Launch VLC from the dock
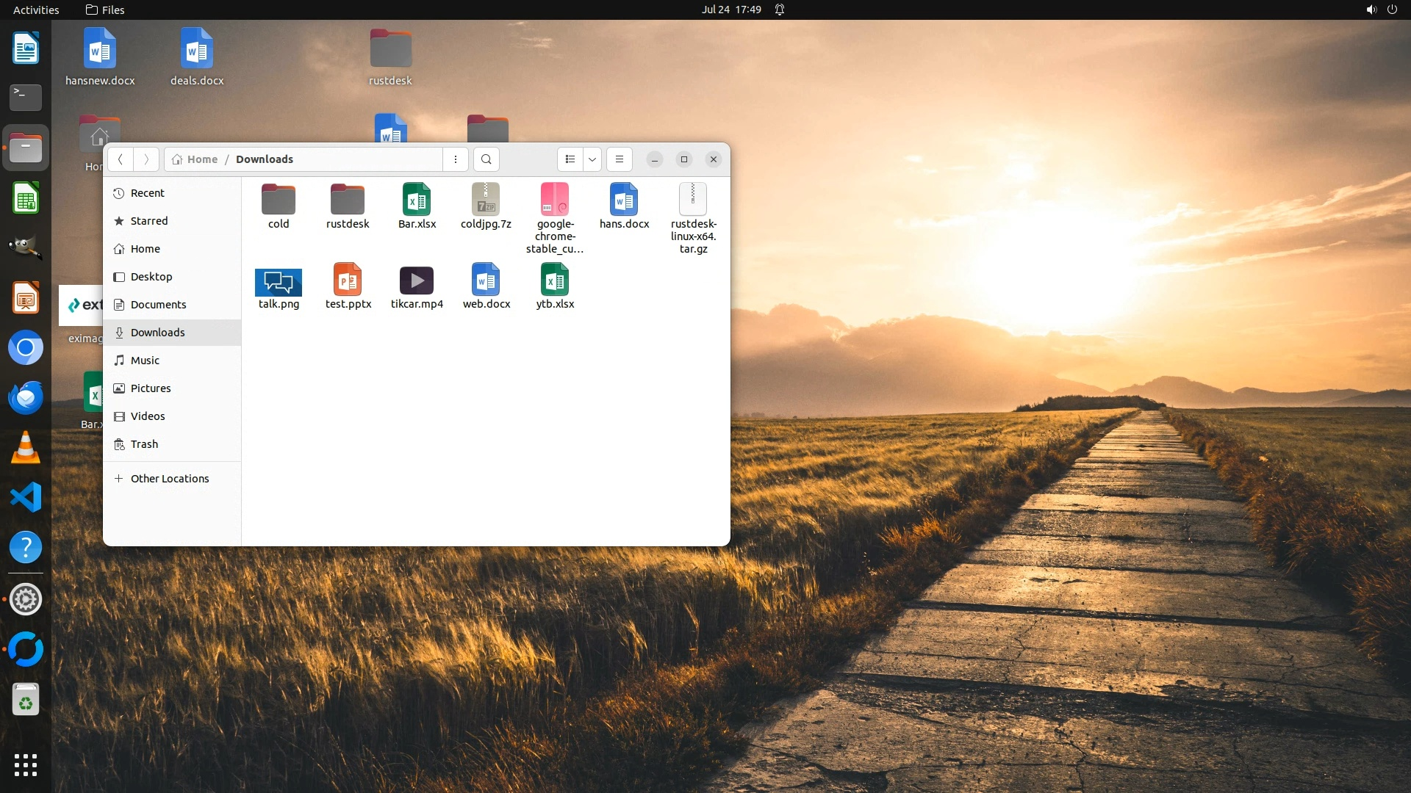1411x793 pixels. coord(26,448)
